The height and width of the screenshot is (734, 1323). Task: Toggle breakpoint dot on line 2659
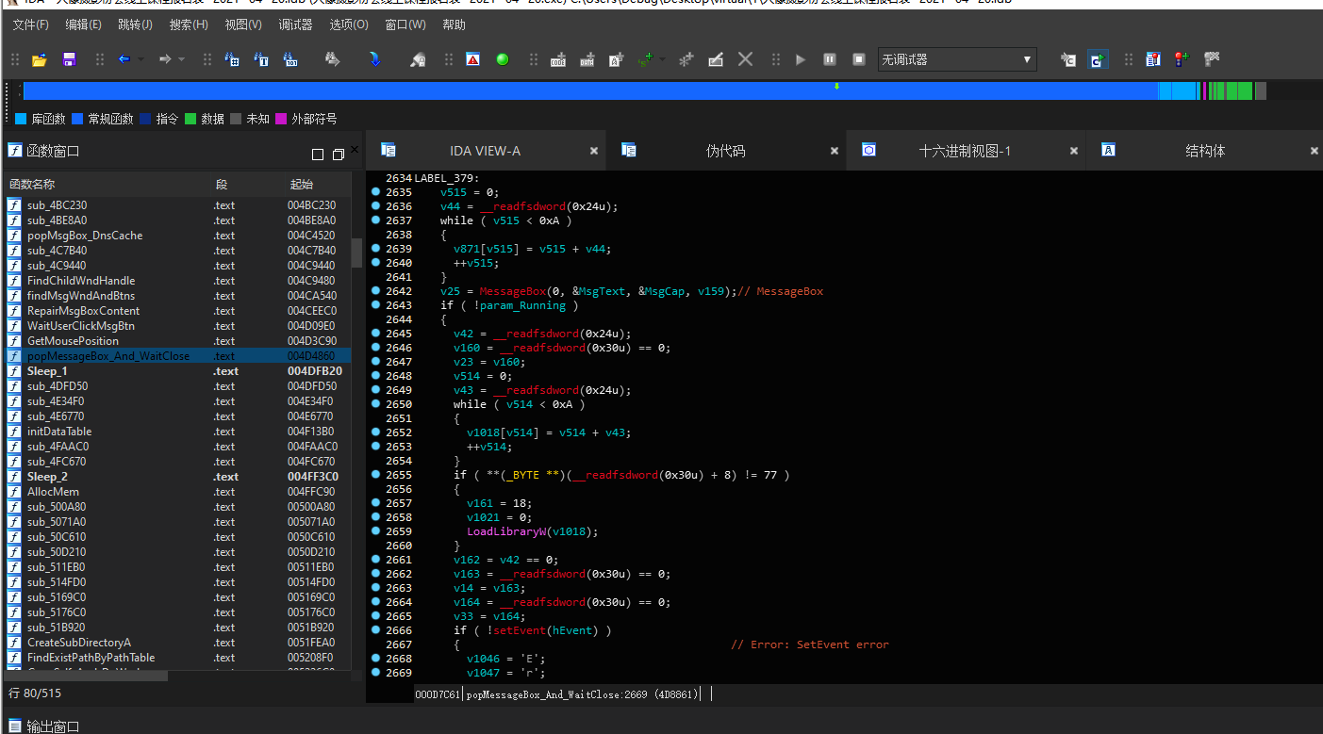376,531
